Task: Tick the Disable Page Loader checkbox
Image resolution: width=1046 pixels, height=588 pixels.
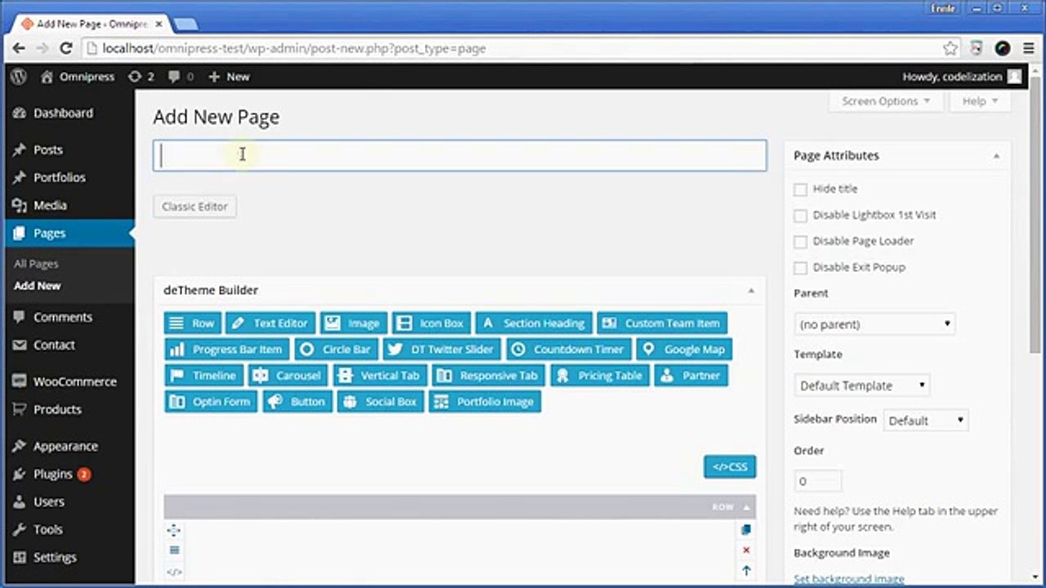Action: (x=800, y=242)
